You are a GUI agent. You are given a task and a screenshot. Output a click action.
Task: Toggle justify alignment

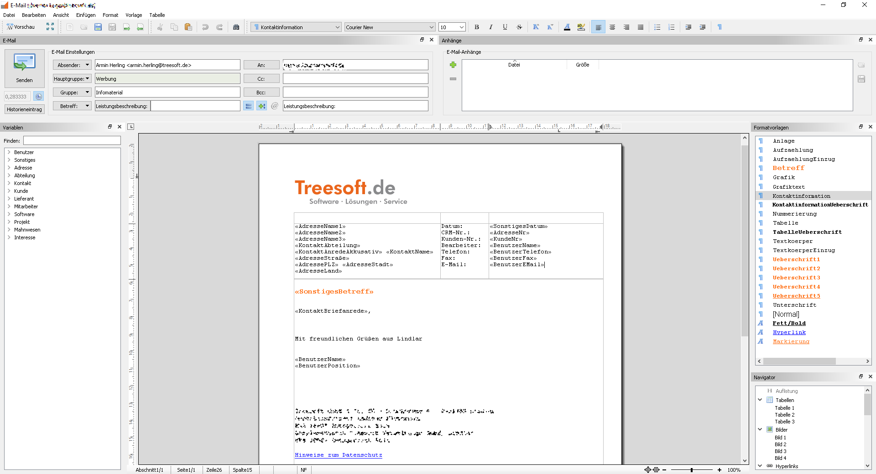tap(641, 27)
